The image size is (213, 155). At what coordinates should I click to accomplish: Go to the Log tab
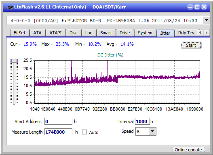89,33
